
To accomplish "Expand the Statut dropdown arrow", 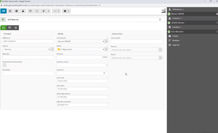I will pos(107,49).
